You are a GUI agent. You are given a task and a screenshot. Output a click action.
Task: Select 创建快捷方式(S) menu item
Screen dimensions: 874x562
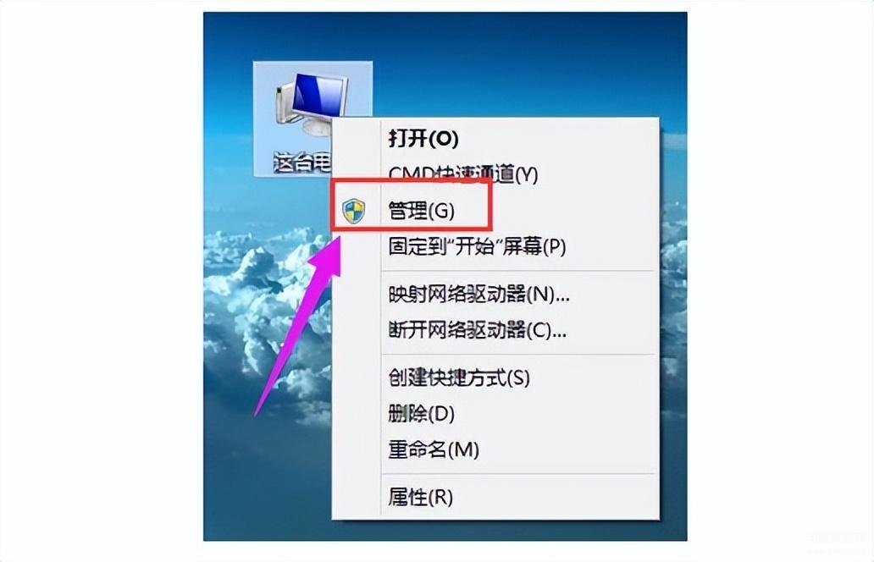[459, 377]
